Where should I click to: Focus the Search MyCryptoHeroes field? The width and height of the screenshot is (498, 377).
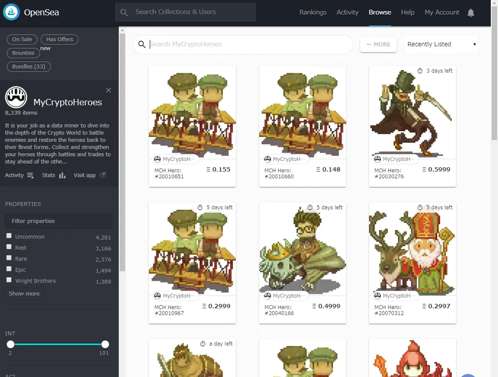pos(243,44)
